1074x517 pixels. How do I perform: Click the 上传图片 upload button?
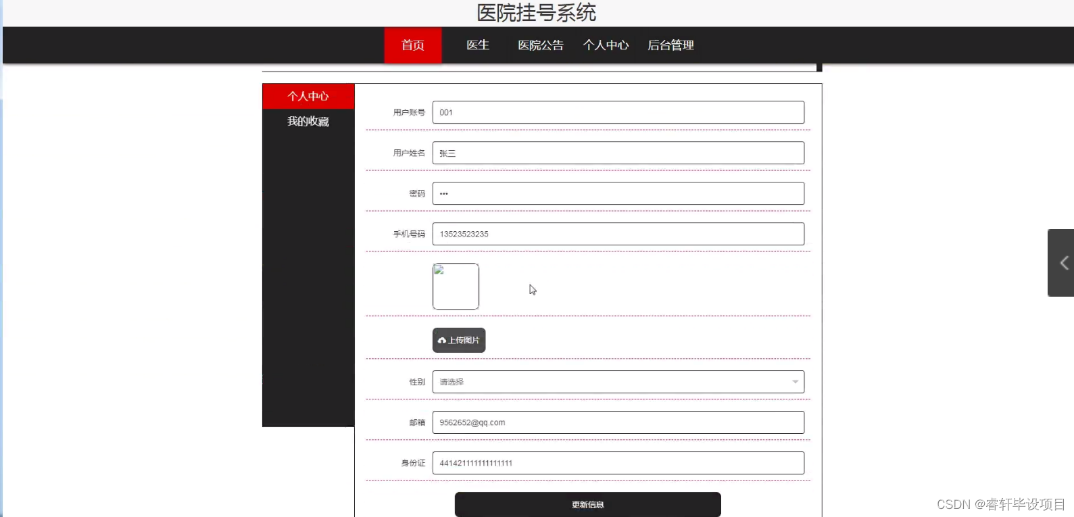459,340
